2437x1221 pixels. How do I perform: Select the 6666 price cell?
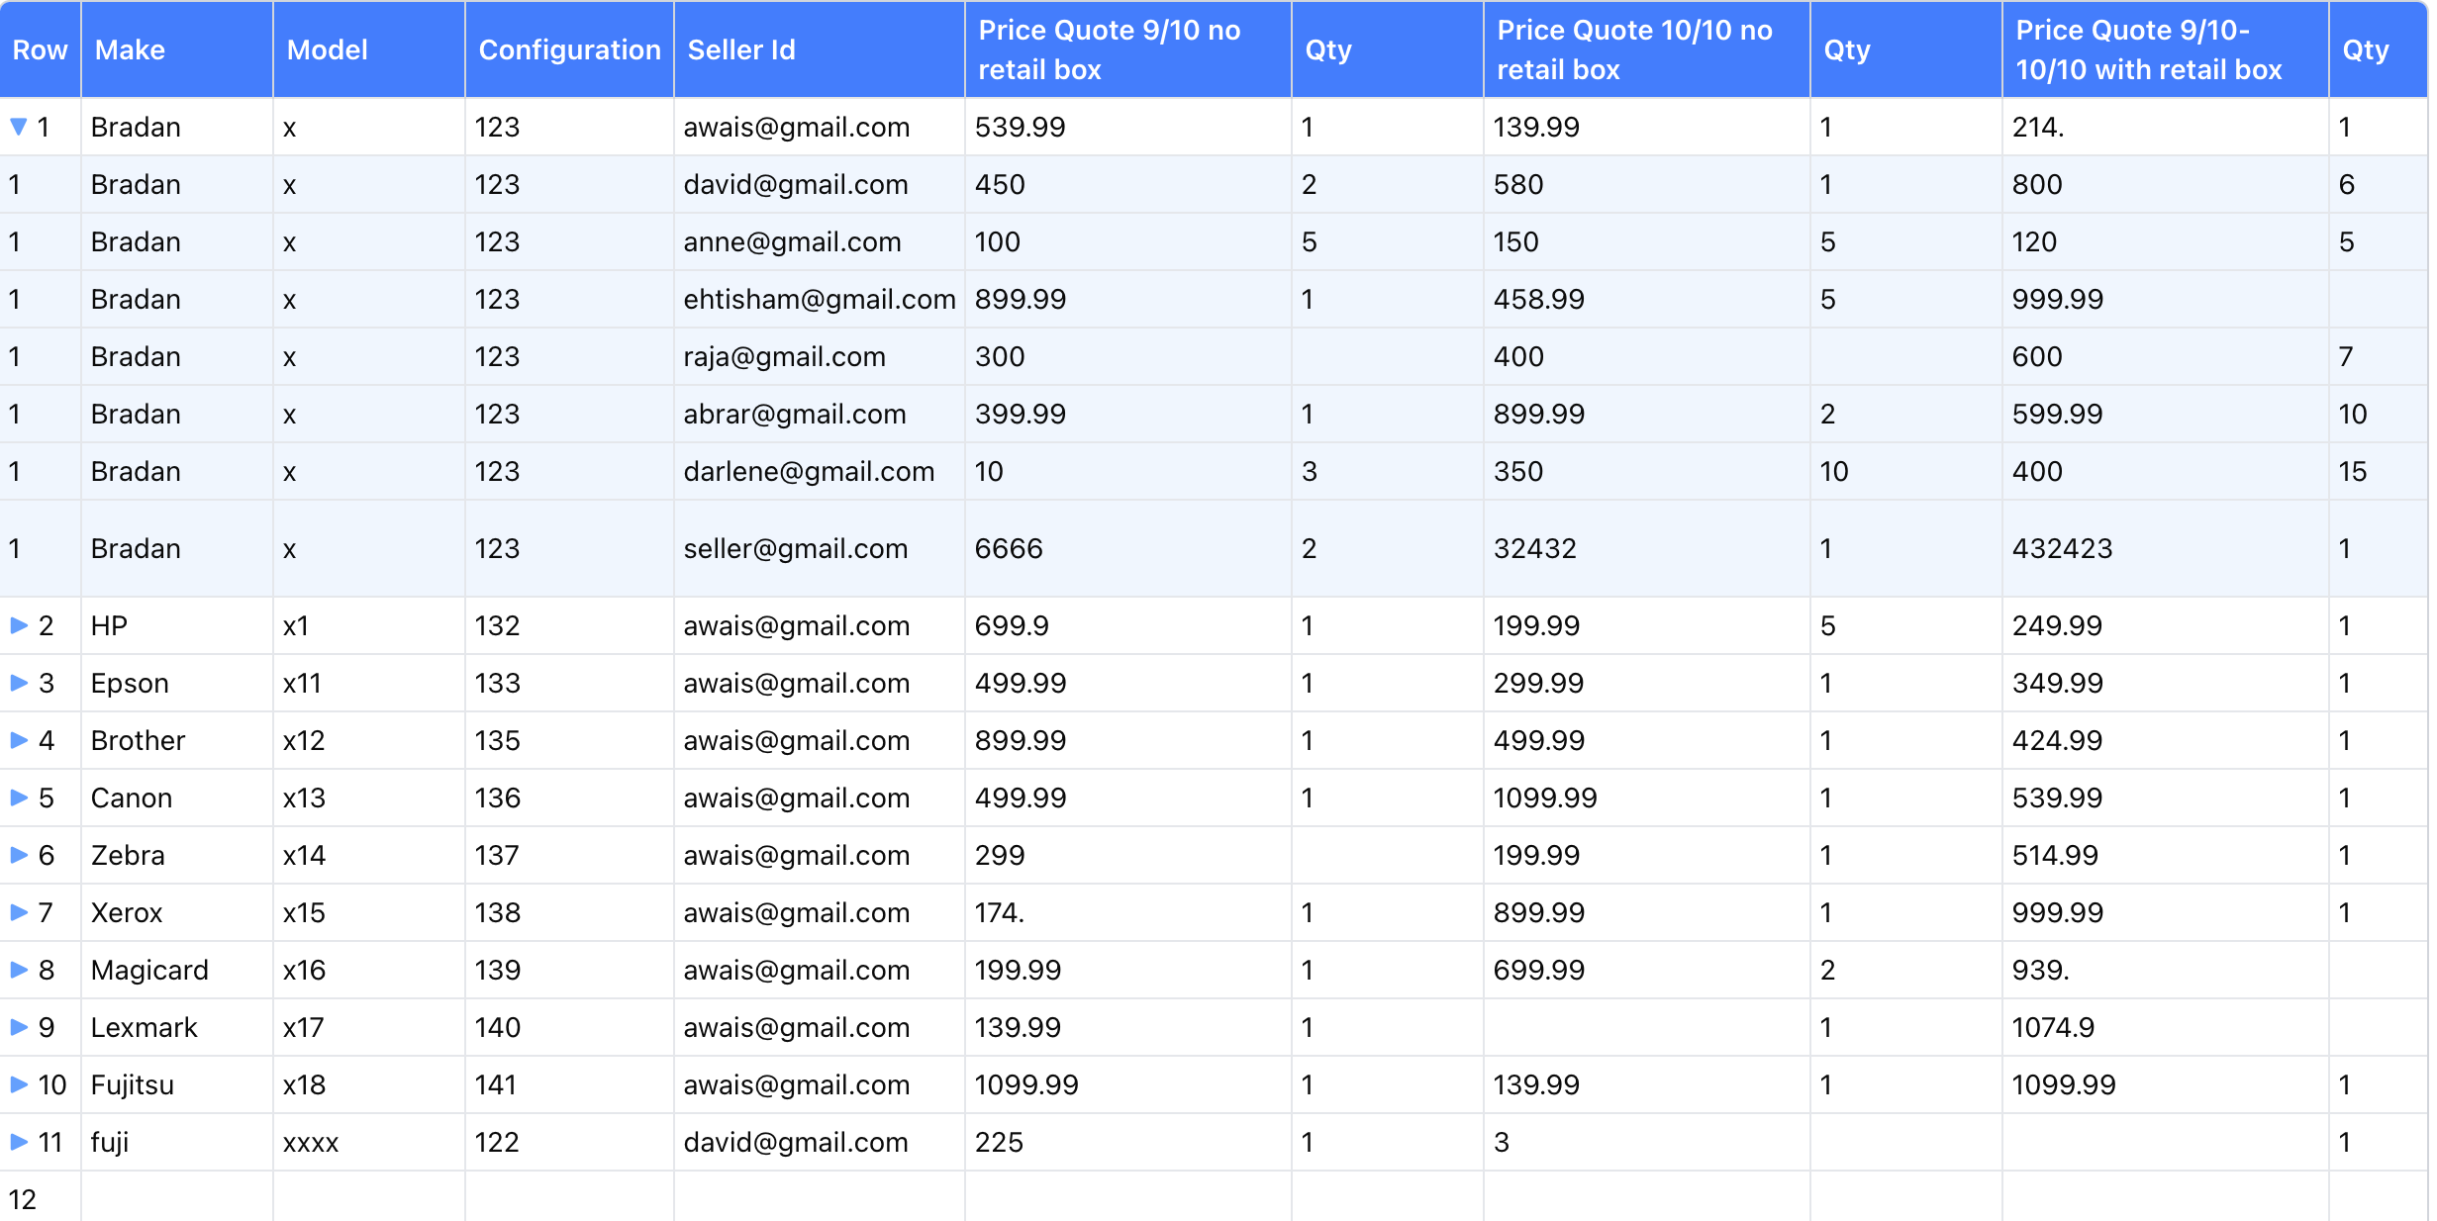click(x=1128, y=548)
